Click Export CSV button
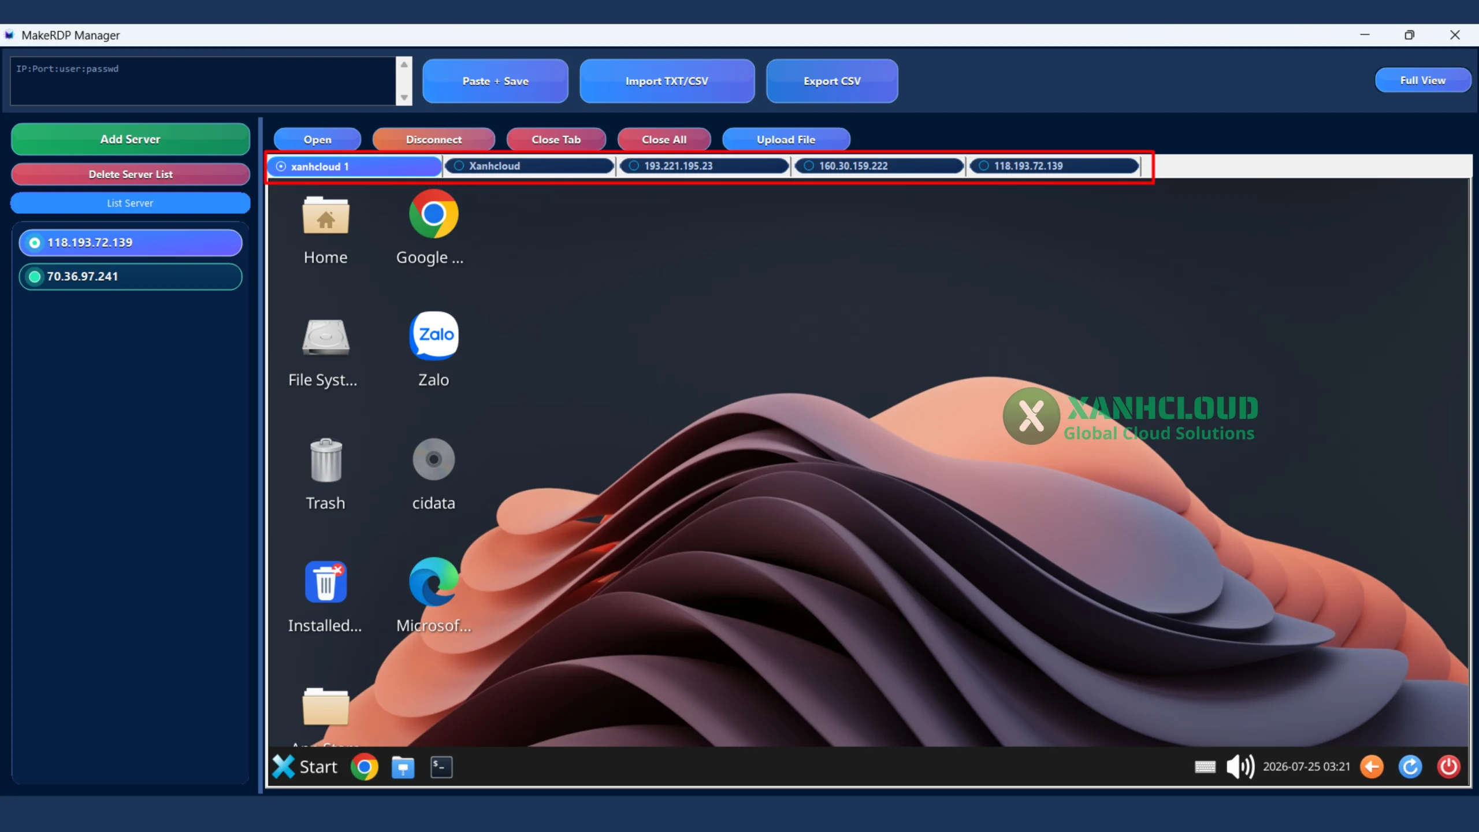Image resolution: width=1479 pixels, height=832 pixels. pos(832,81)
